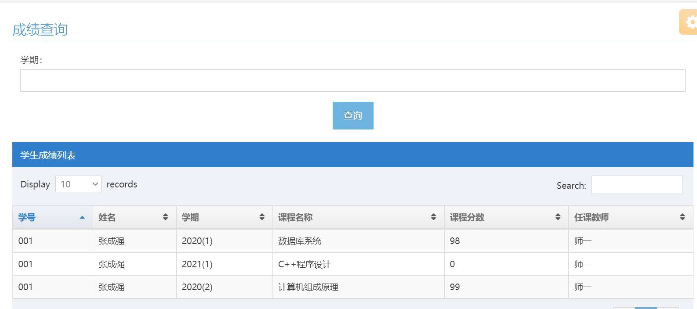The image size is (697, 309).
Task: Click 师一 in the 数据库系统 row
Action: (583, 241)
